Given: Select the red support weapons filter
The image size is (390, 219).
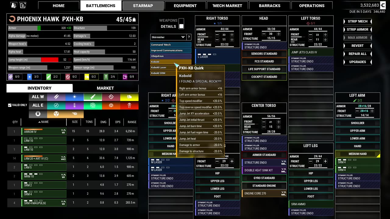Looking at the screenshot, I should tap(111, 97).
